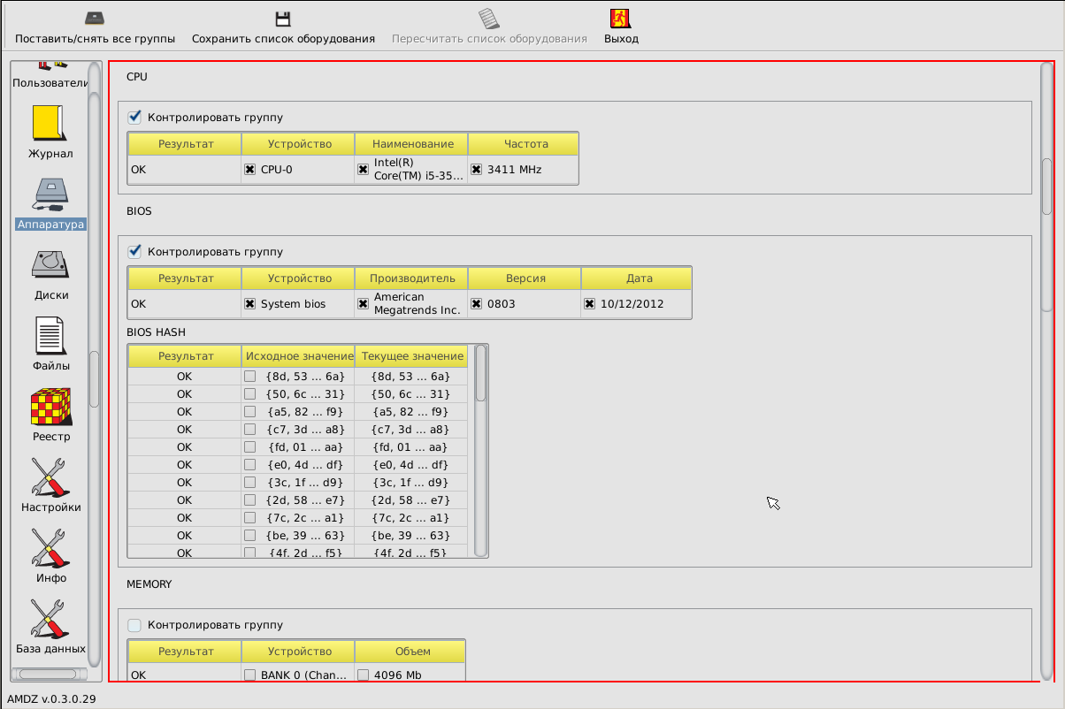
Task: Click the Текущее значение column header
Action: point(411,355)
